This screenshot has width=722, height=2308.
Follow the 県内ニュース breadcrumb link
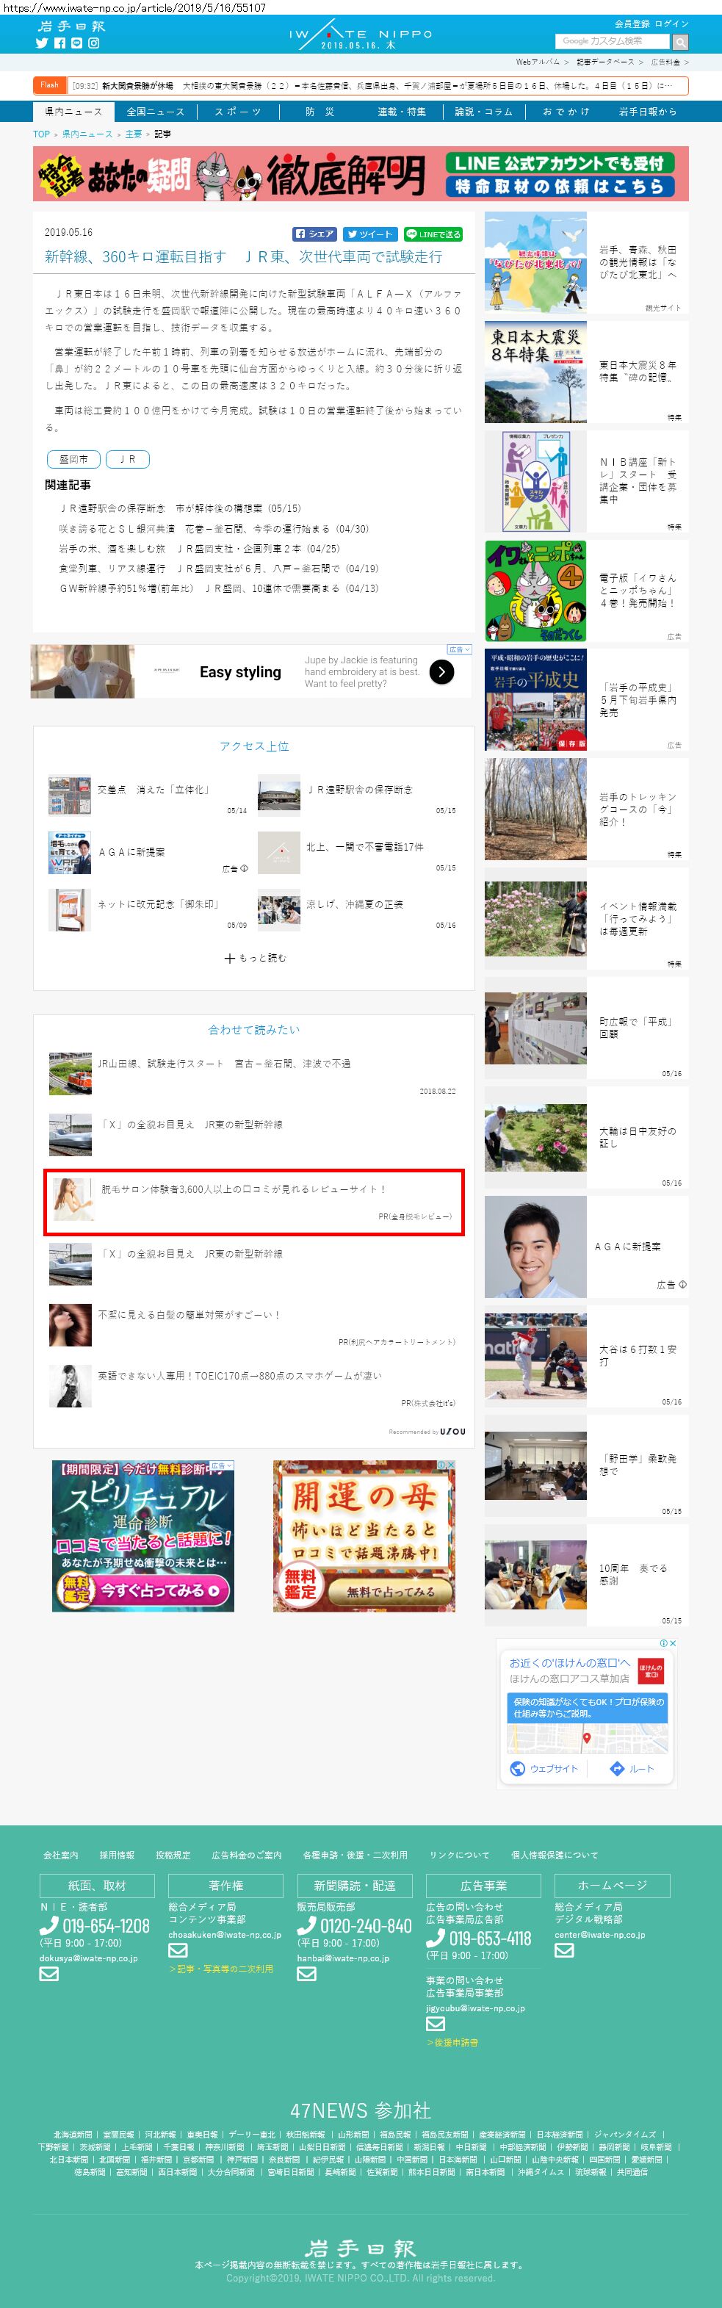click(87, 134)
